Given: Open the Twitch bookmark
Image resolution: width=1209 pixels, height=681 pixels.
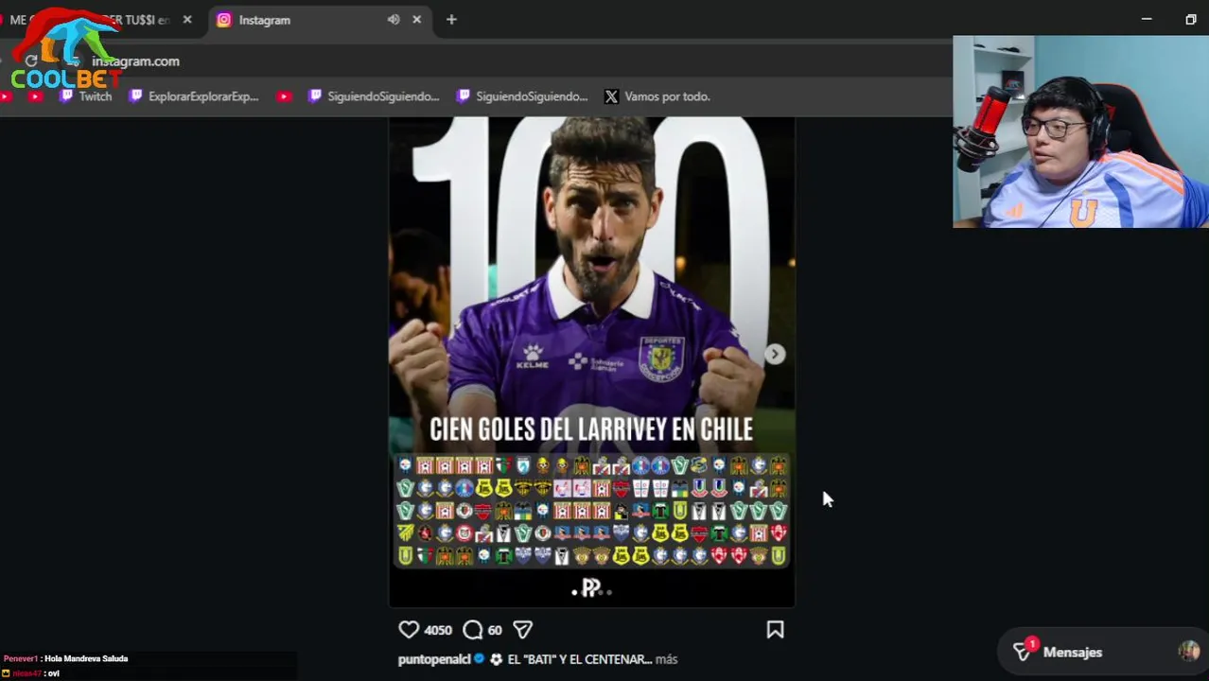Looking at the screenshot, I should pos(85,96).
